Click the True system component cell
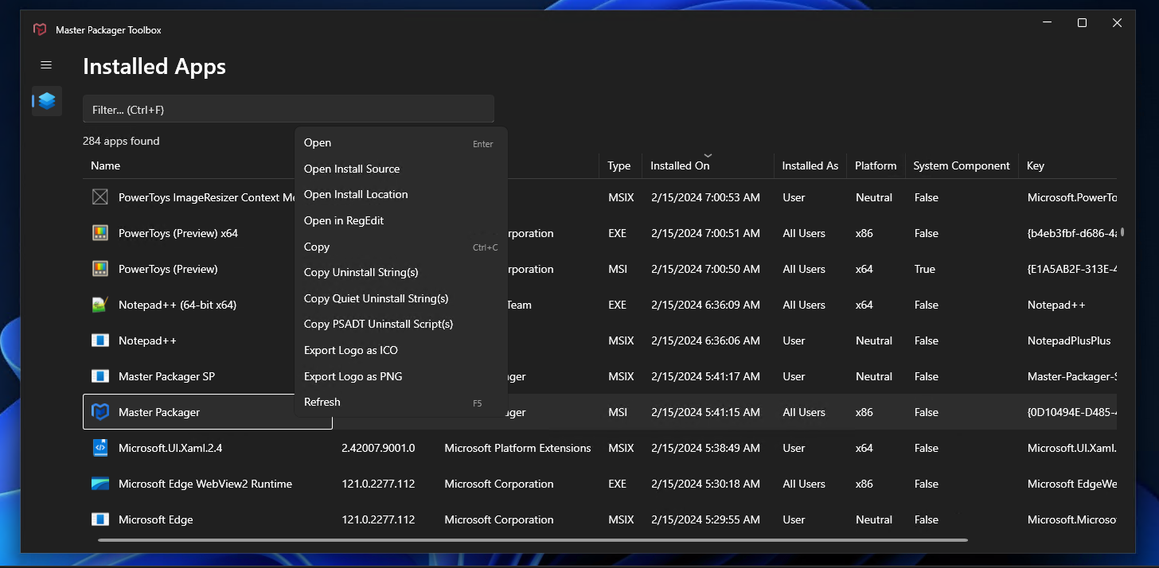 coord(925,269)
